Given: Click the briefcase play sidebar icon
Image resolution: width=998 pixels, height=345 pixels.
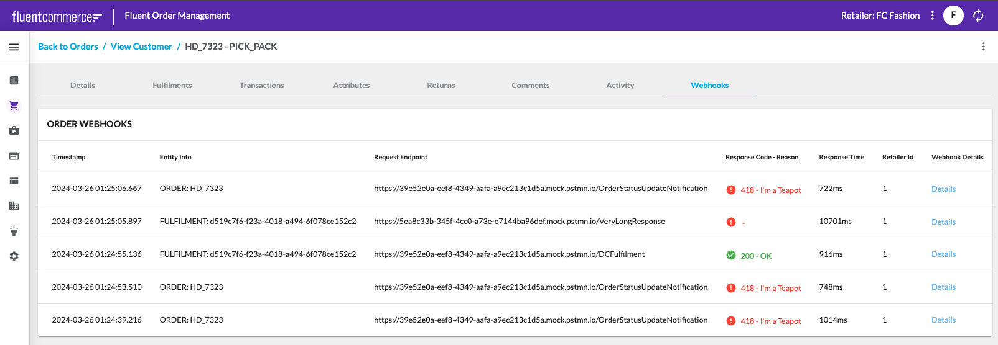Looking at the screenshot, I should coord(14,131).
